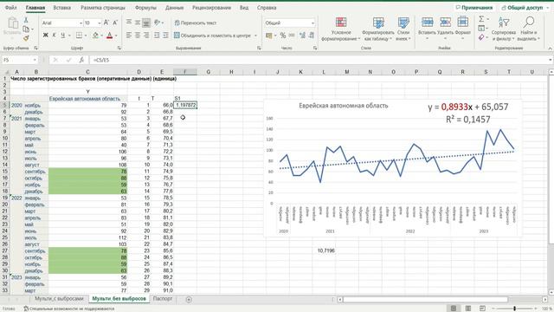Toggle italic К formatting
Viewport: 554px width, 312px height.
(x=54, y=35)
